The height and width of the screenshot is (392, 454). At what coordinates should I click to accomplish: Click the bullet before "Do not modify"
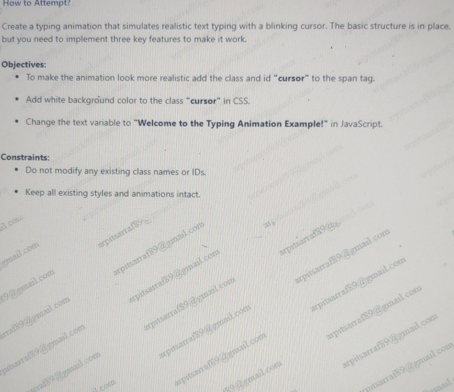17,171
